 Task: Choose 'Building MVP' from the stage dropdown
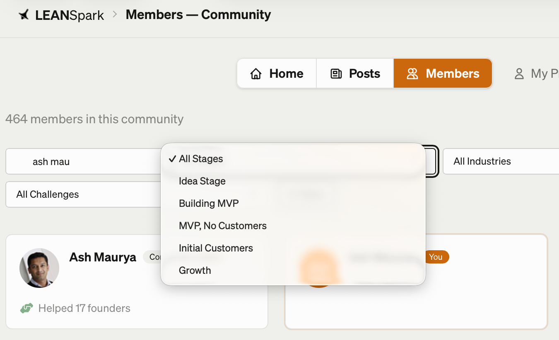tap(209, 203)
